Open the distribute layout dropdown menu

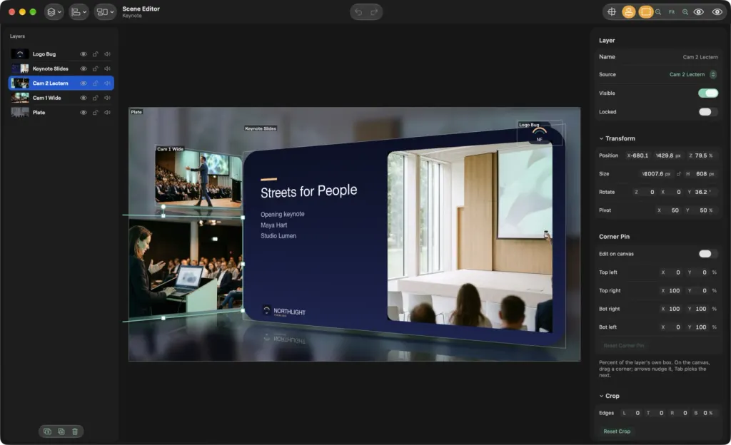tap(105, 11)
